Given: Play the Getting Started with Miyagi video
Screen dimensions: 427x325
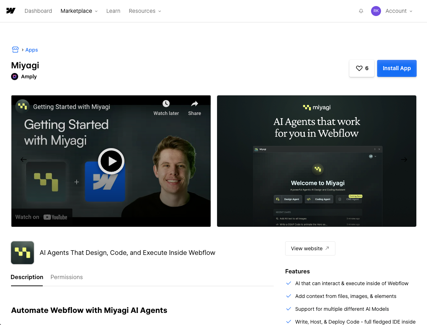Looking at the screenshot, I should [x=111, y=161].
